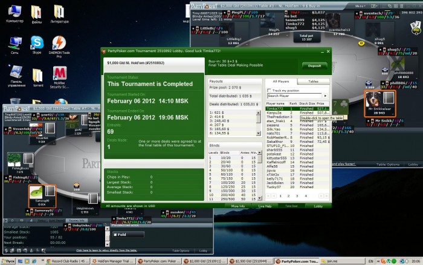The height and width of the screenshot is (265, 423).
Task: Open the torrent folder on the desktop
Action: (38, 77)
